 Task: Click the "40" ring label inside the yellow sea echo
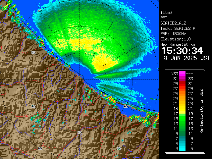click(80, 26)
